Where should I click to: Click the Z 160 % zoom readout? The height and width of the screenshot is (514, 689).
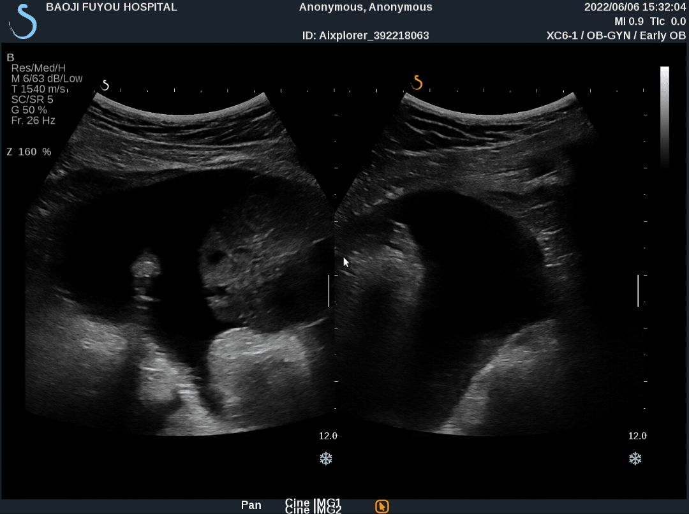click(29, 152)
